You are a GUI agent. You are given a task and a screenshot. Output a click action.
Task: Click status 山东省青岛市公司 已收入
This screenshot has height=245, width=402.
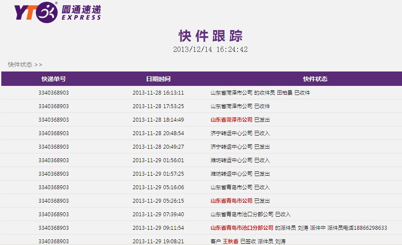(240, 187)
